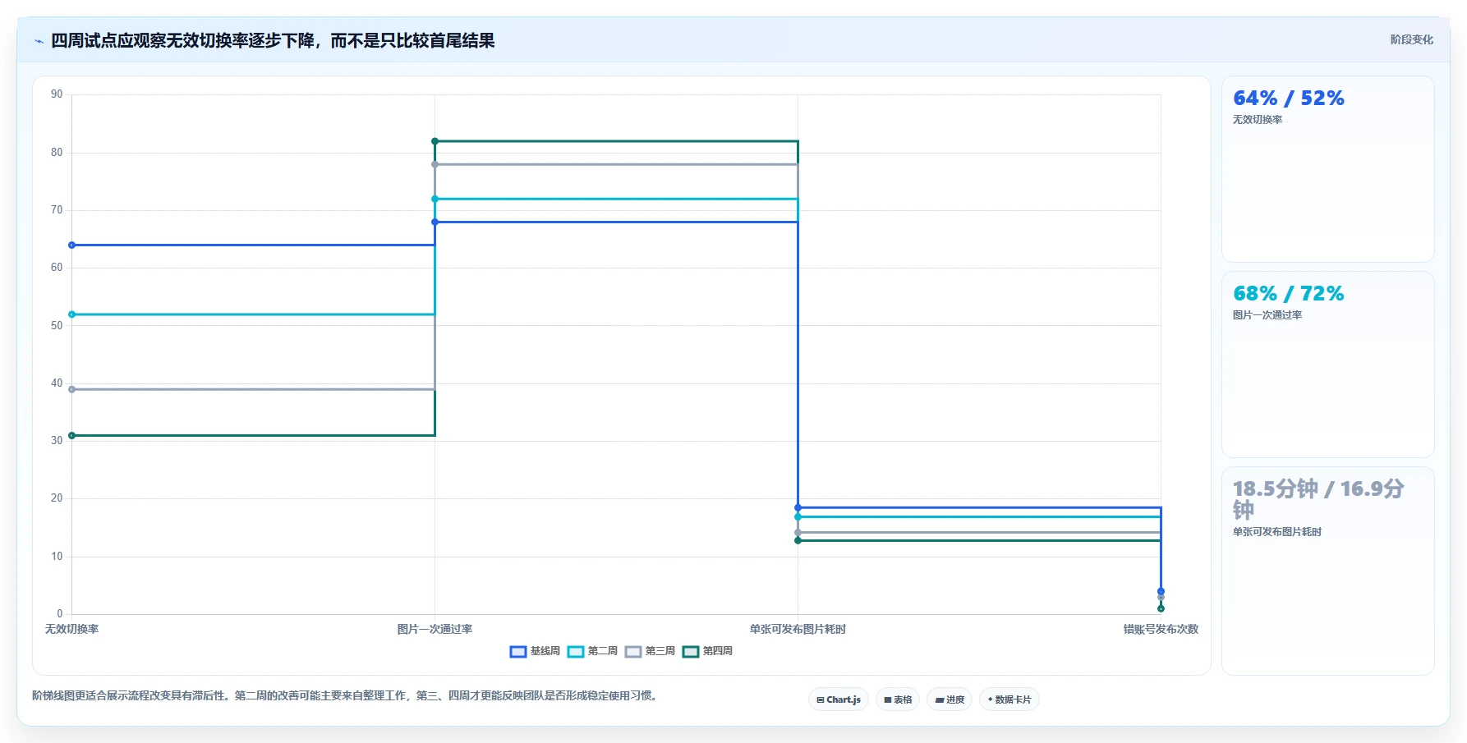Toggle the 第二周 legend series

(592, 651)
